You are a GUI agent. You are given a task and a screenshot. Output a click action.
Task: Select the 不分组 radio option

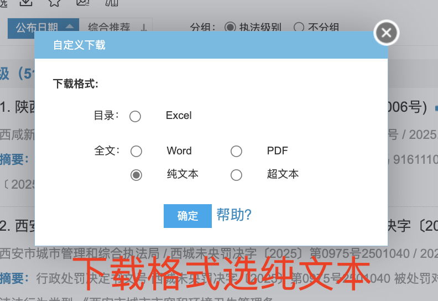click(299, 27)
